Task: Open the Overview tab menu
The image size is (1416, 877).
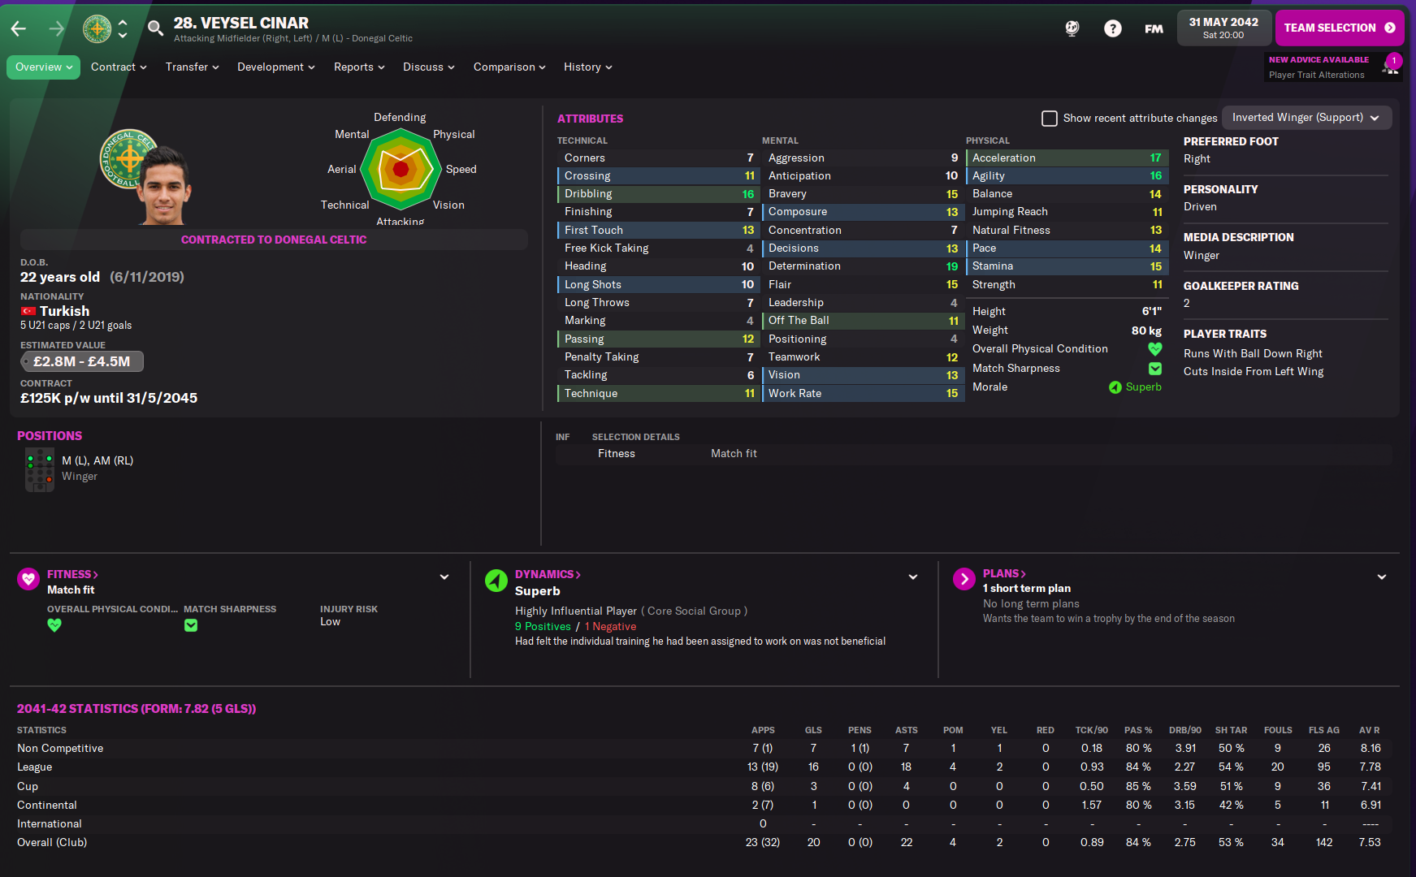Action: [43, 67]
